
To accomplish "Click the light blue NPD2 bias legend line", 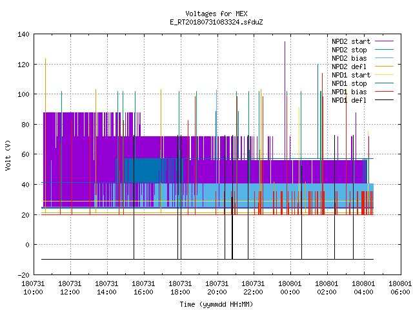I will pyautogui.click(x=385, y=58).
